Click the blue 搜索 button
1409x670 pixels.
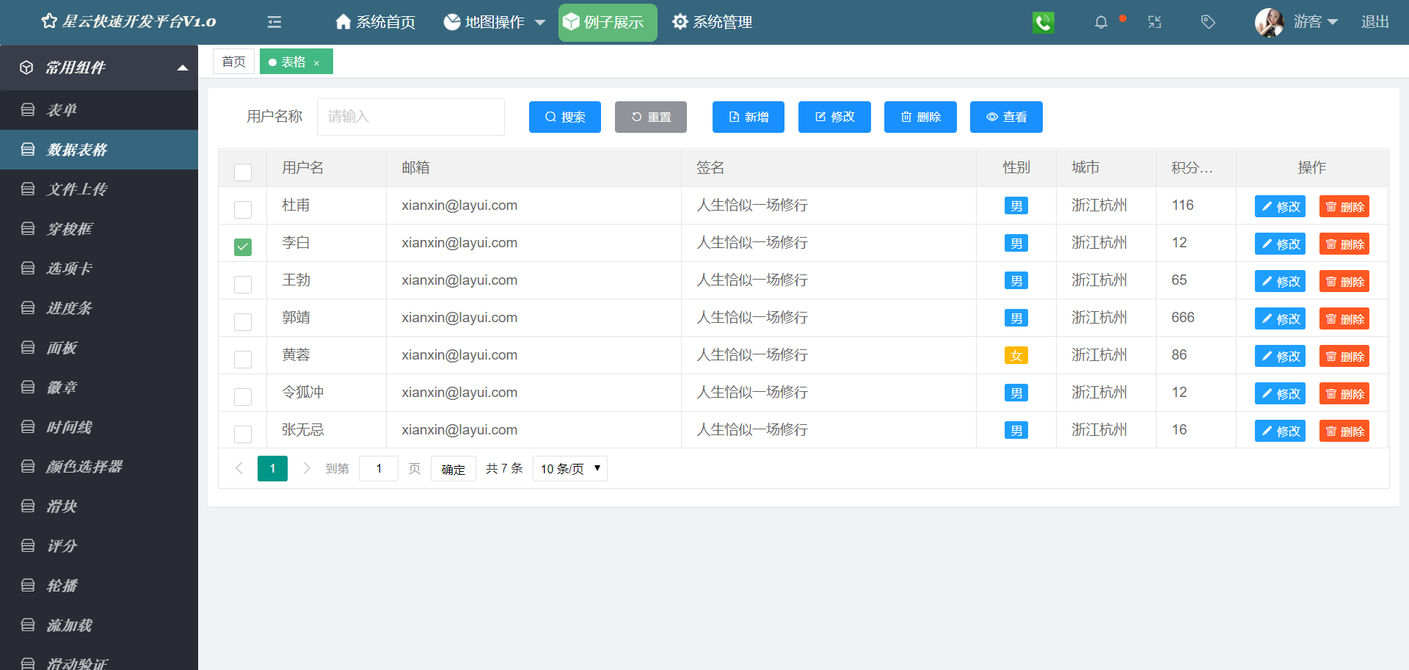click(x=565, y=117)
